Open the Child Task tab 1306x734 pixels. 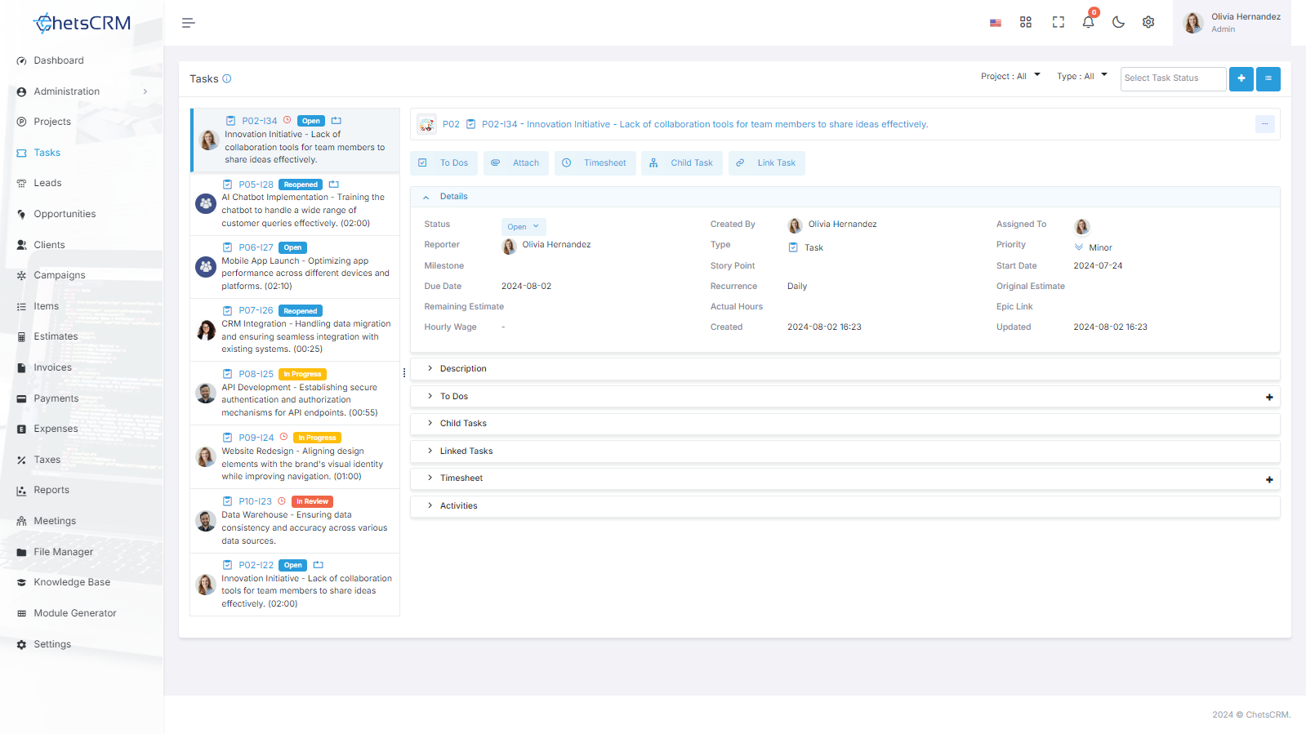click(x=681, y=163)
